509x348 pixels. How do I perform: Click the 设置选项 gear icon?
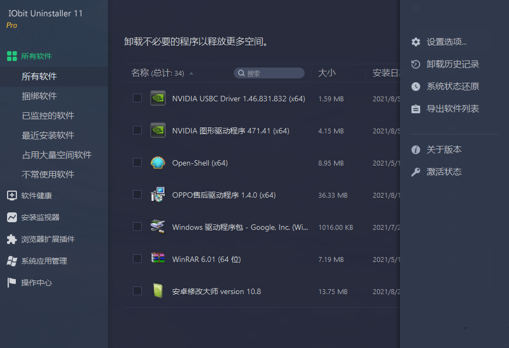tap(416, 42)
